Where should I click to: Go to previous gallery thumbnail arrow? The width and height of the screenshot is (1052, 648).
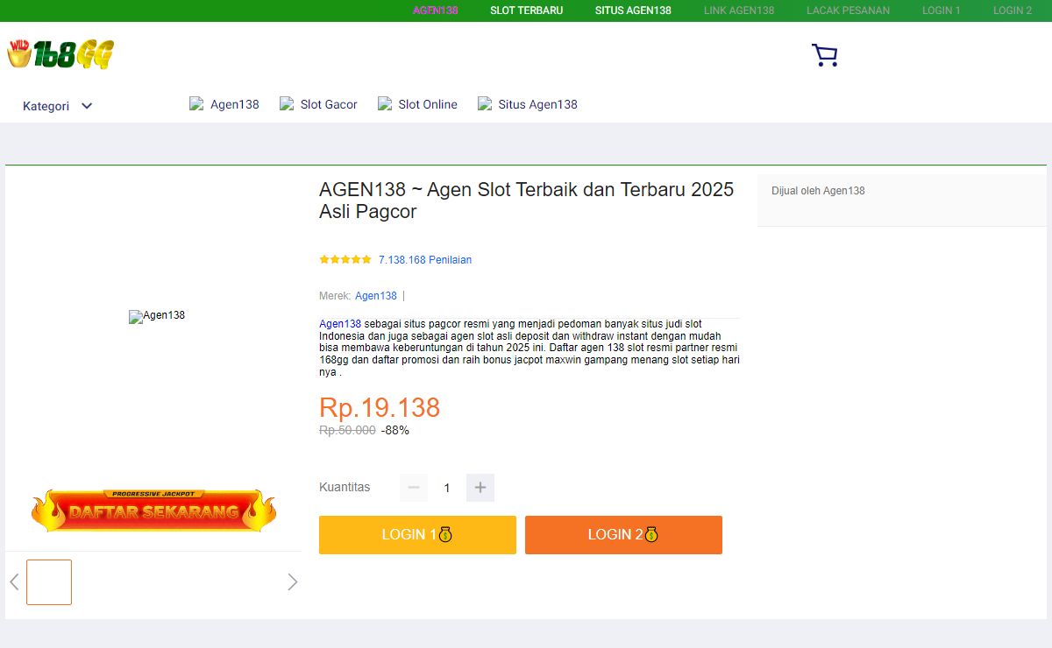click(14, 582)
